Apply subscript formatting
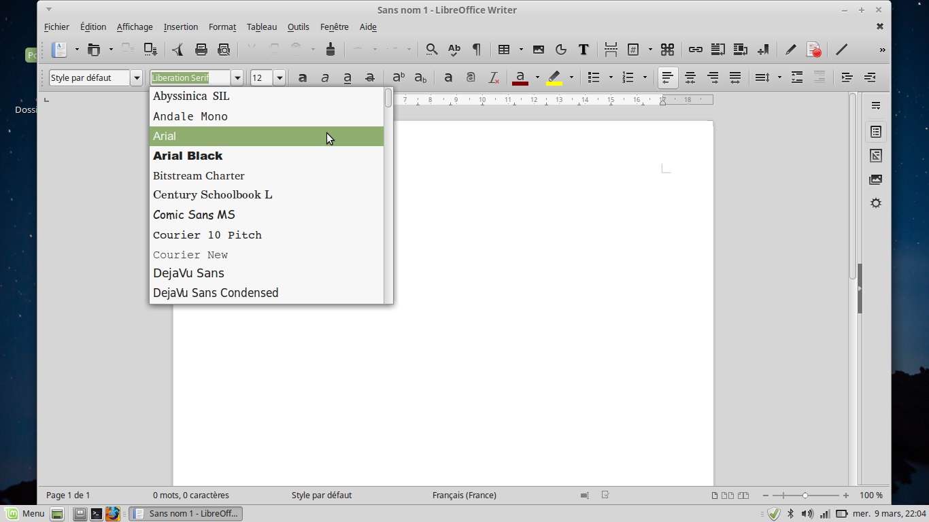Screen dimensions: 929x522 point(421,77)
